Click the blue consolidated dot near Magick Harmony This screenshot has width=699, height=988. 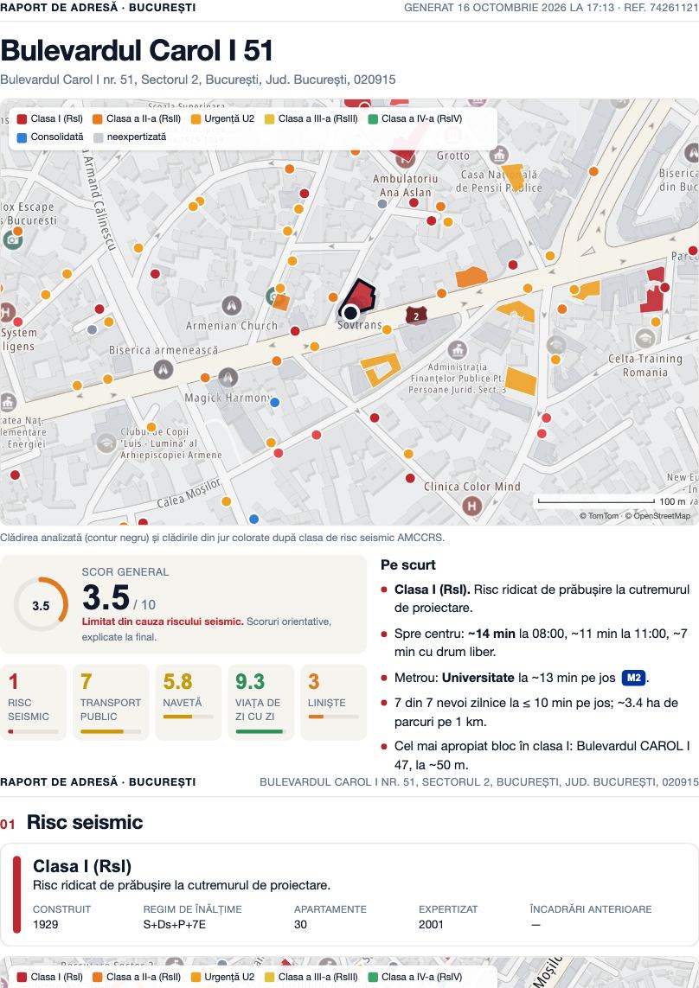coord(274,402)
